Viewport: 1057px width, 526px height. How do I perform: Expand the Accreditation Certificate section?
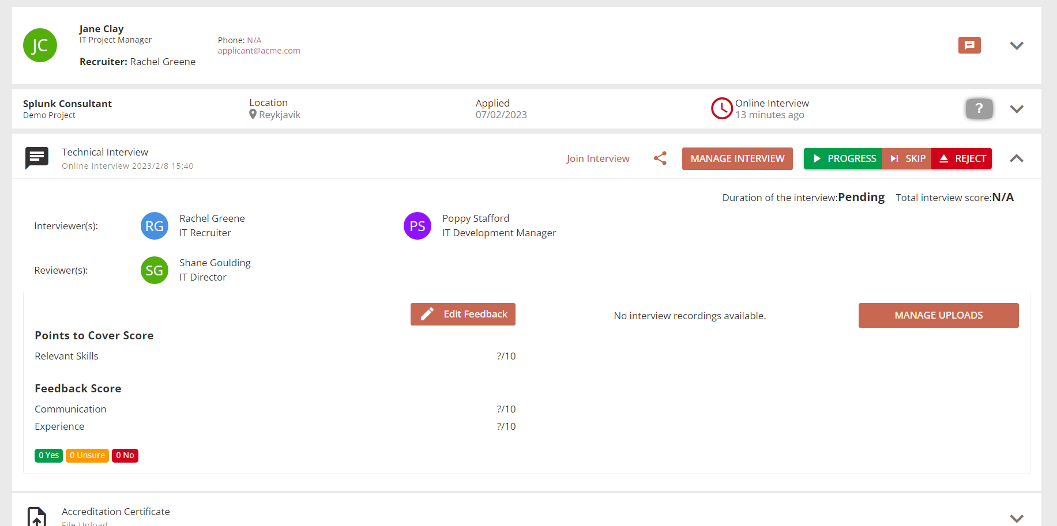click(x=1017, y=518)
